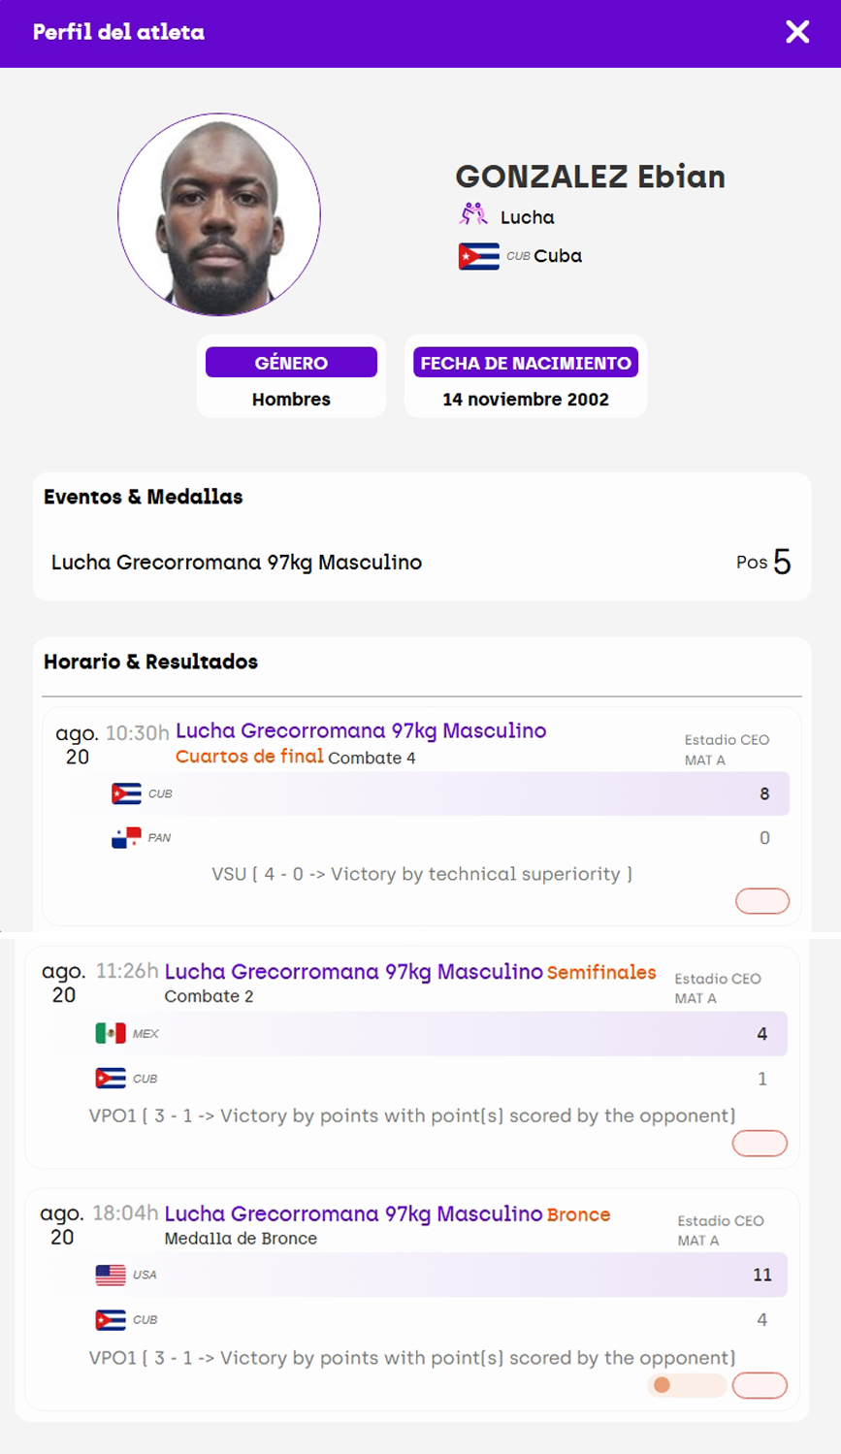This screenshot has height=1454, width=841.
Task: Click the Lucha wrestling sport icon
Action: click(x=473, y=214)
